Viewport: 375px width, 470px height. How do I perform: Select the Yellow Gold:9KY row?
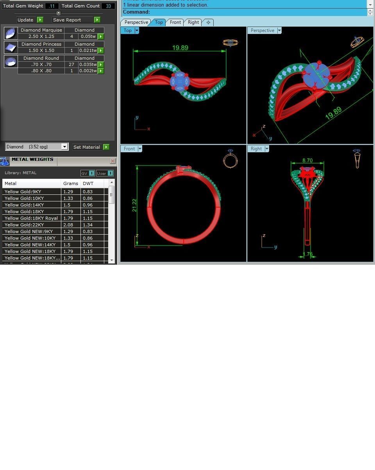55,192
